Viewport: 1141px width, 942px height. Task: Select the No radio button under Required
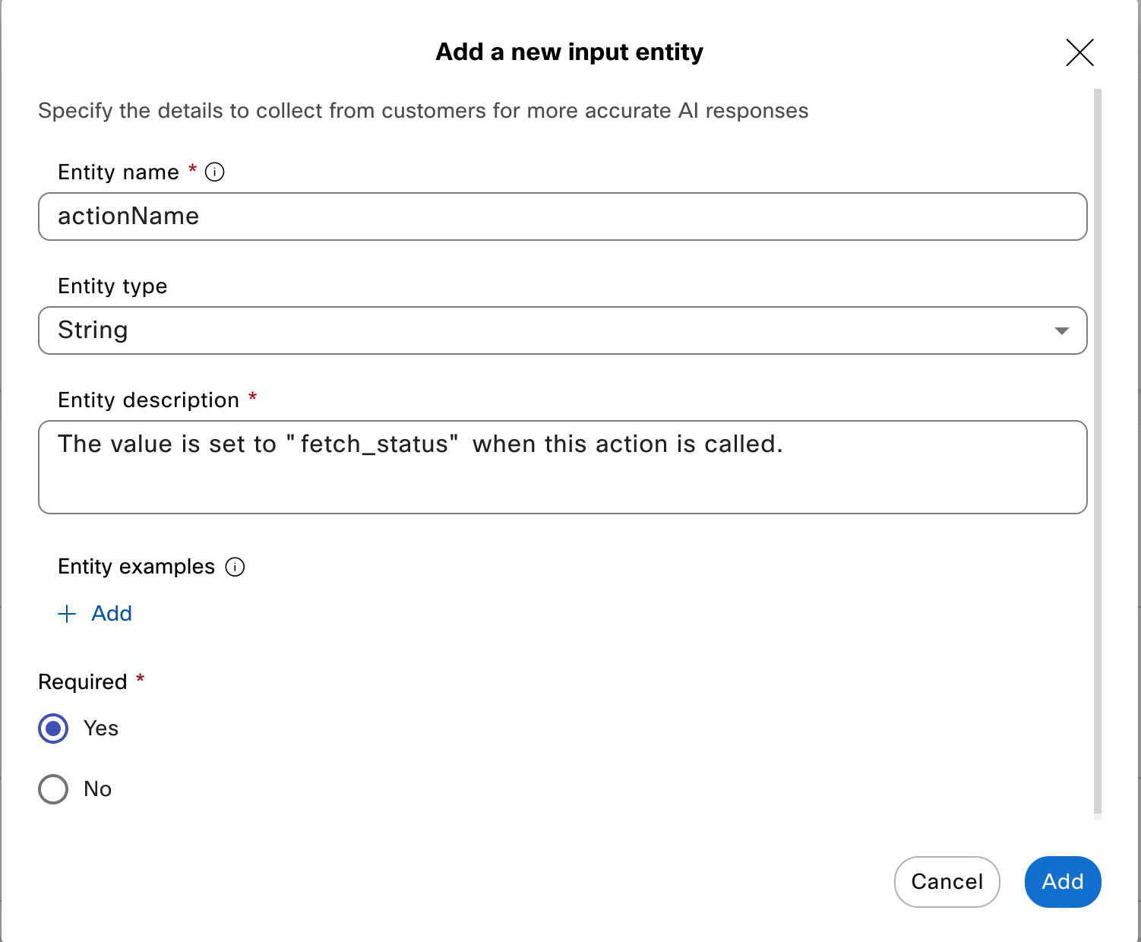point(53,789)
